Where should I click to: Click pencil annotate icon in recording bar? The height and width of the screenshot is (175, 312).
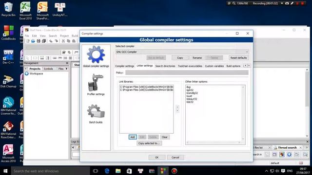(x=292, y=3)
